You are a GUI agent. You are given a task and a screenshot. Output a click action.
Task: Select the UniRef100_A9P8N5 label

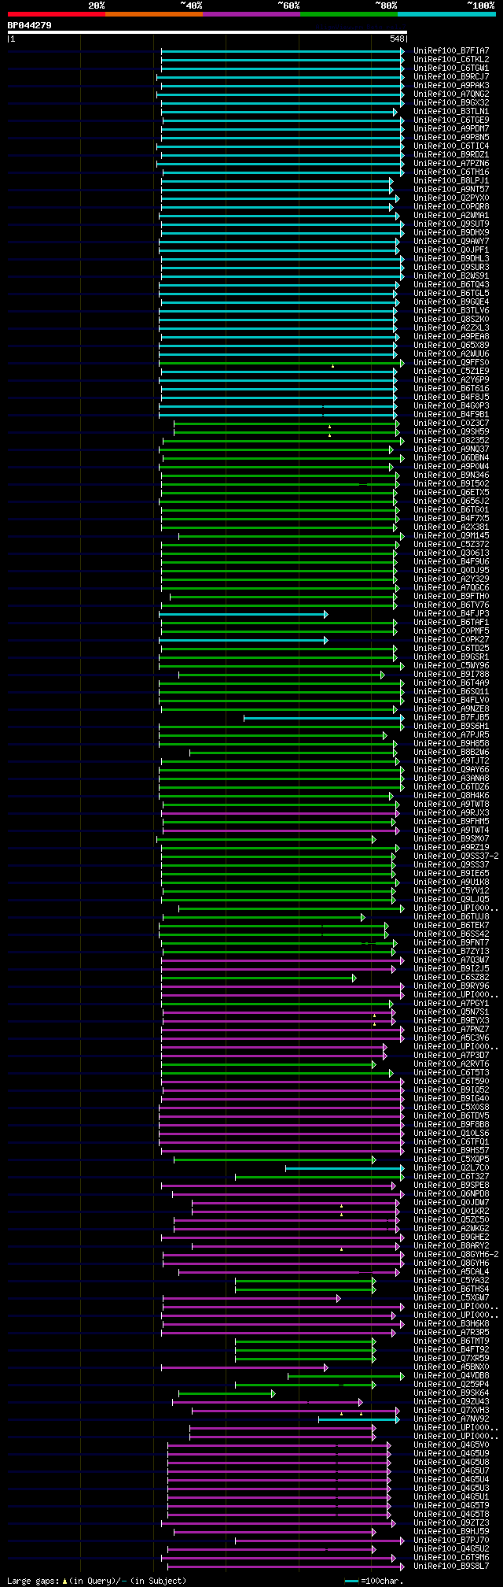tap(451, 137)
